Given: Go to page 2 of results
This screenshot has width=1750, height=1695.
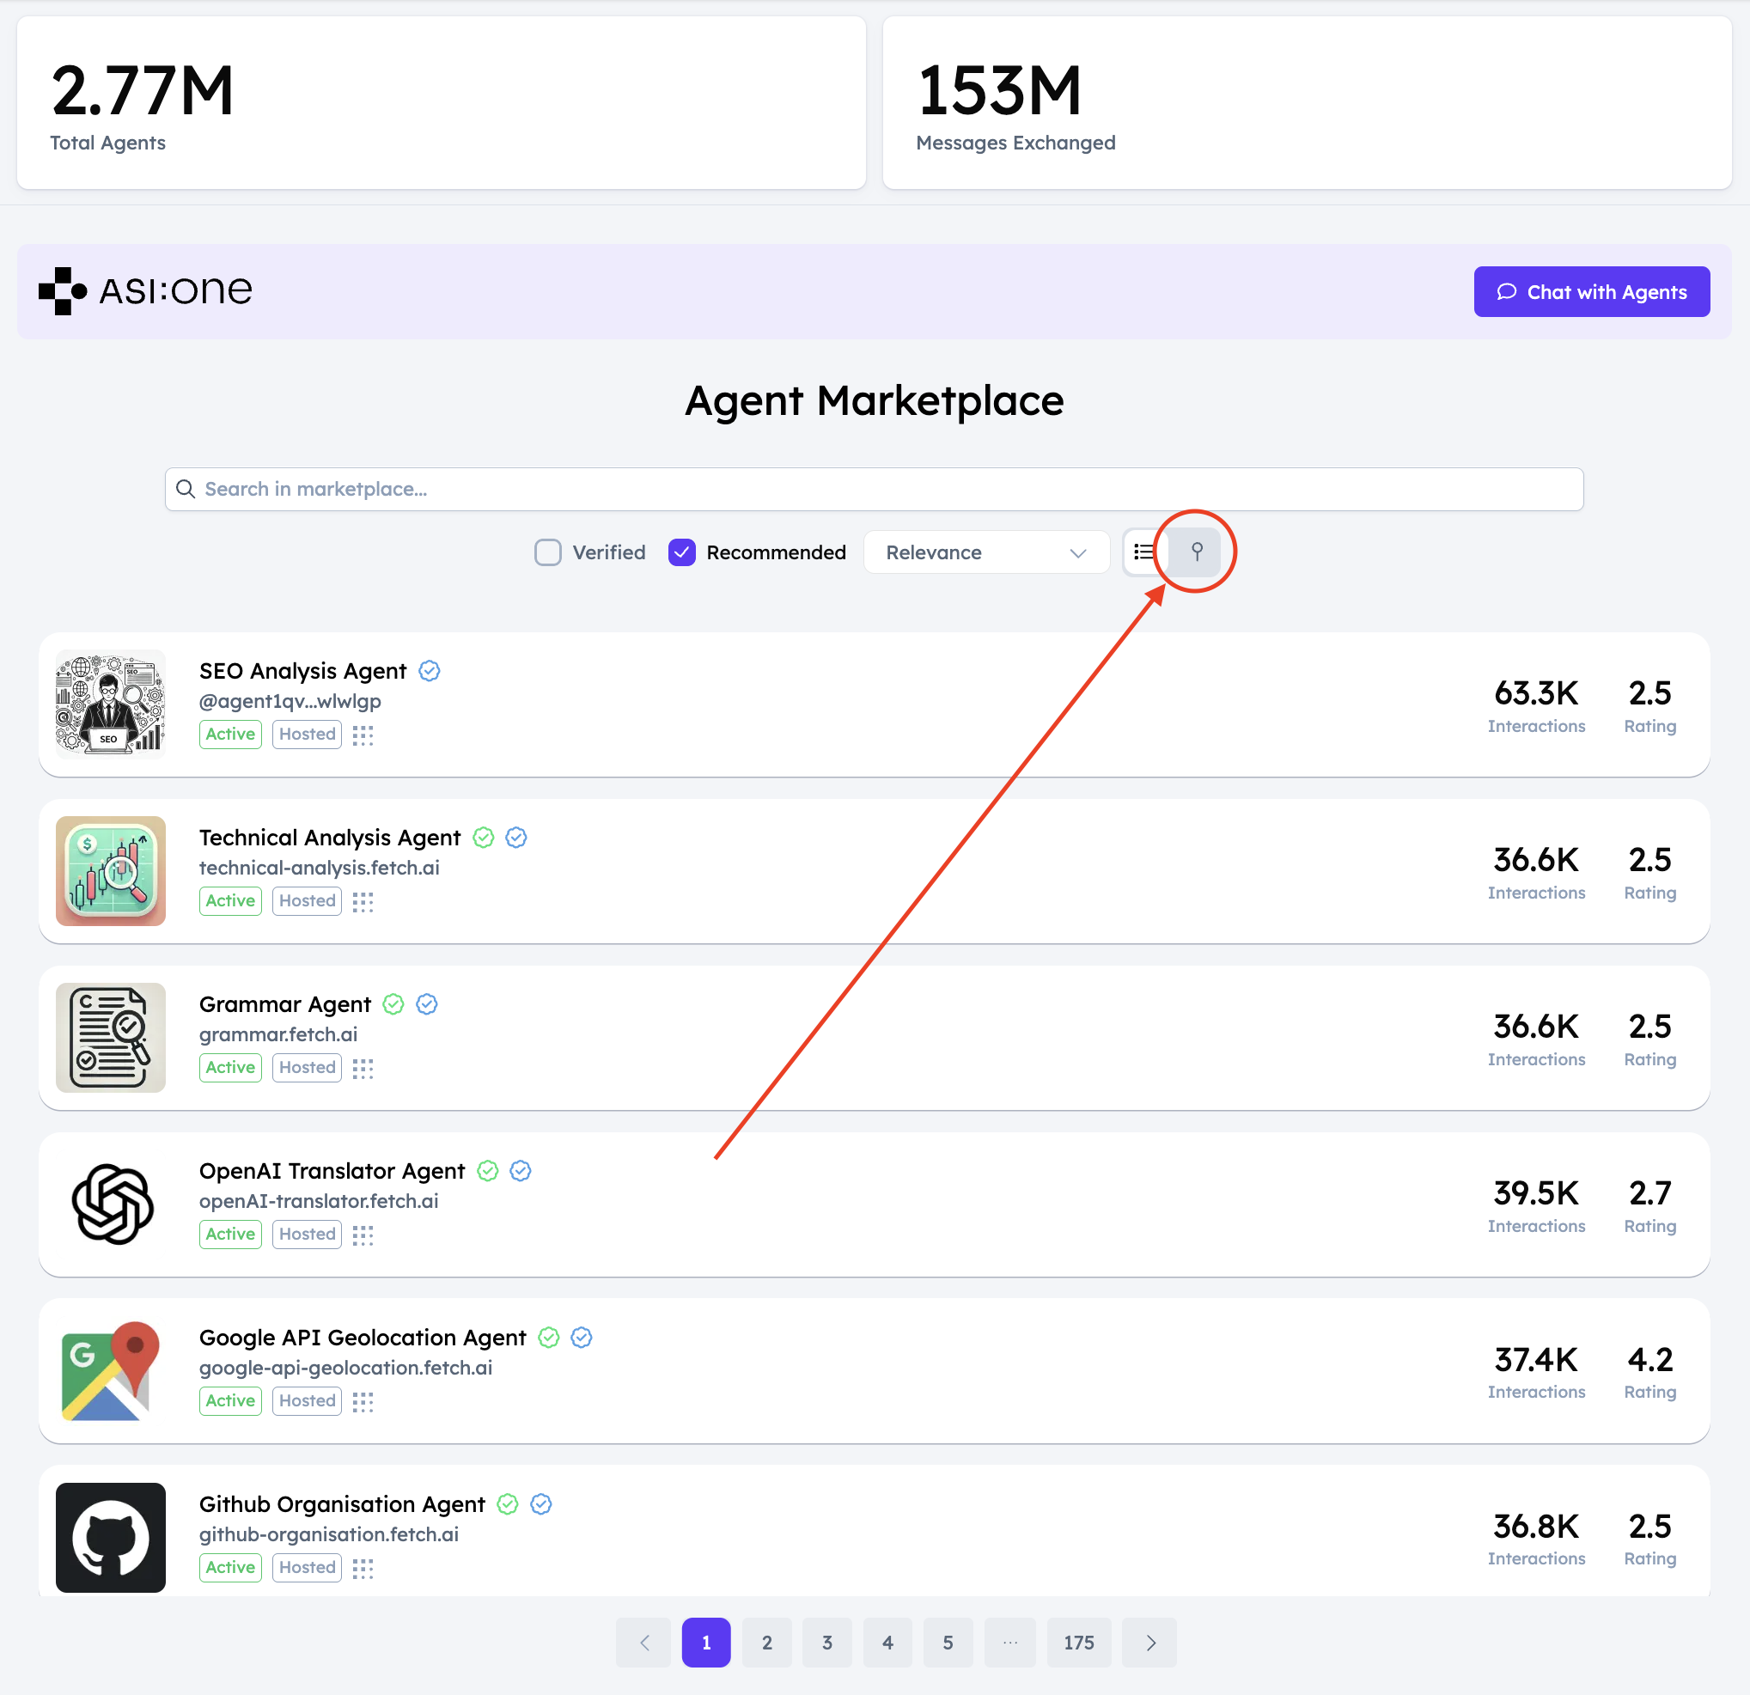Looking at the screenshot, I should point(766,1642).
